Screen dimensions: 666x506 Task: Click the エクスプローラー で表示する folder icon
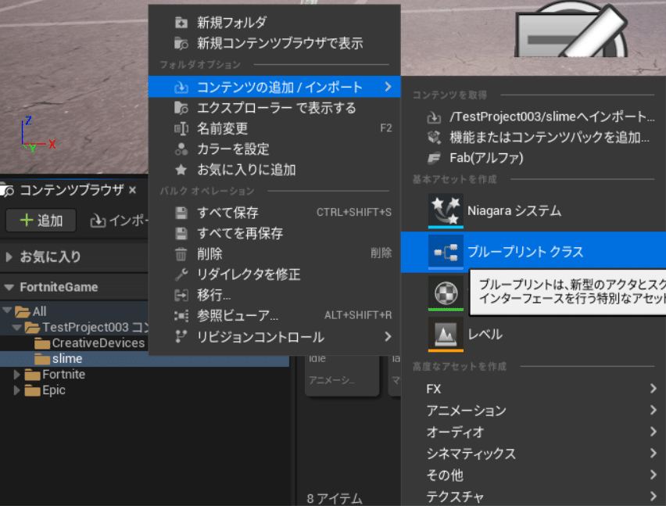click(181, 108)
